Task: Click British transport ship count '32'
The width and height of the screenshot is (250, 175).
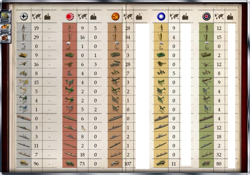Action: point(219,155)
